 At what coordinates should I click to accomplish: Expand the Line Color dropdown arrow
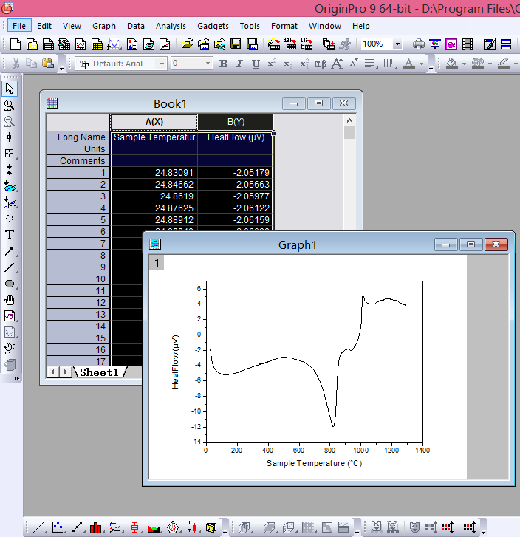coord(516,64)
